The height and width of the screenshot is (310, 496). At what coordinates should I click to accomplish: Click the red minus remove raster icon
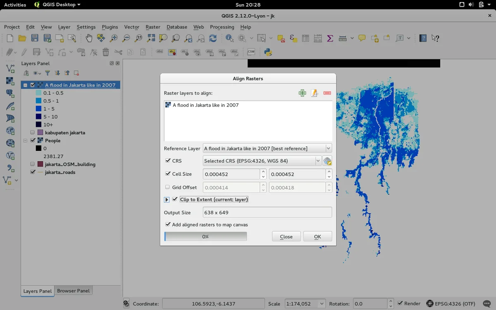coord(327,93)
